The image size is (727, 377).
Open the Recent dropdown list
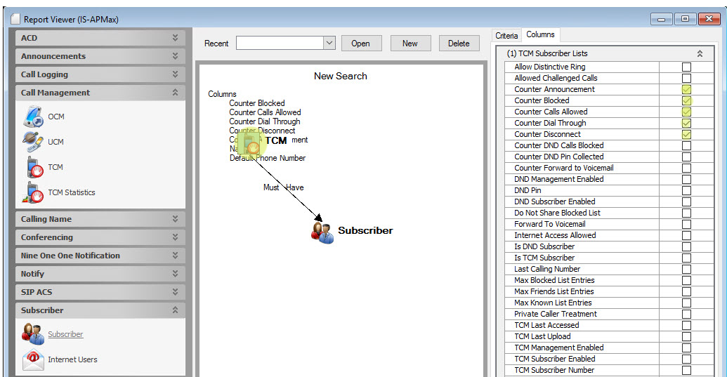[x=329, y=44]
